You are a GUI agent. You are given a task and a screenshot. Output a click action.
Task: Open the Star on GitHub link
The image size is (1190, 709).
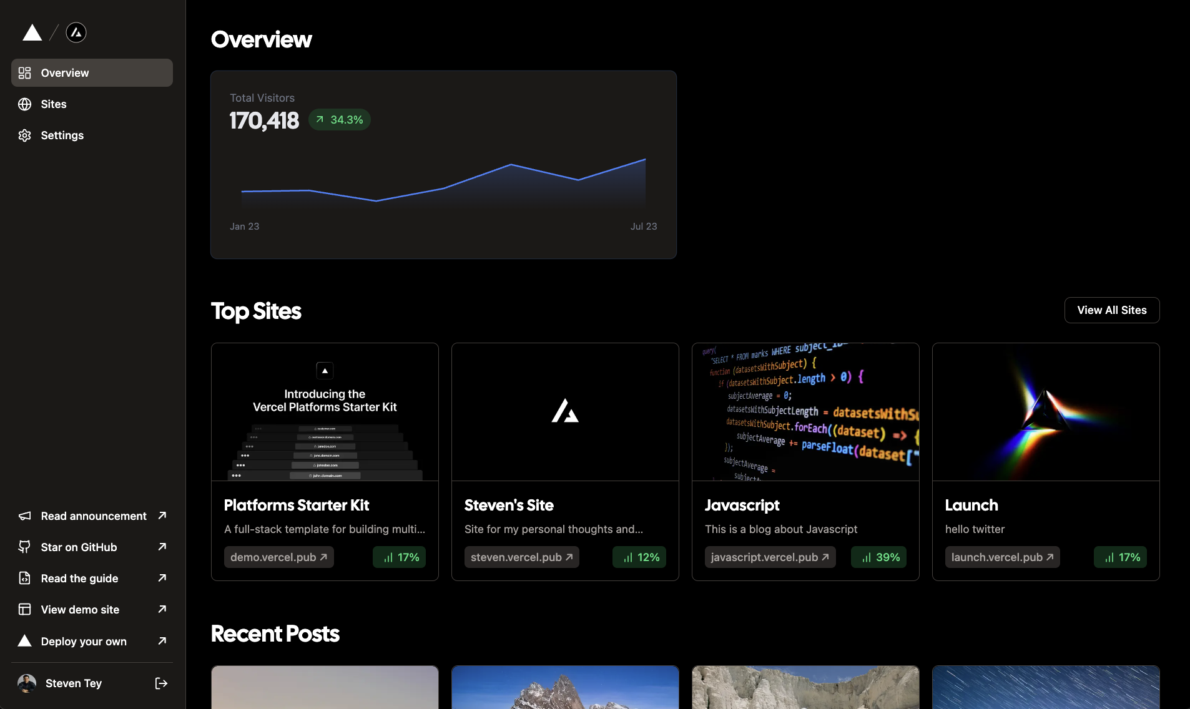92,547
